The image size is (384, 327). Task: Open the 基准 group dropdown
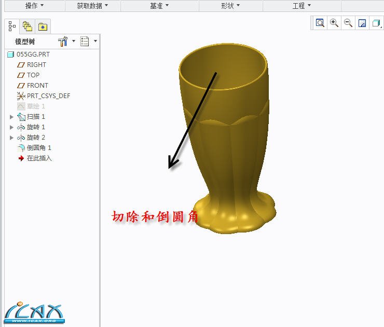click(159, 5)
